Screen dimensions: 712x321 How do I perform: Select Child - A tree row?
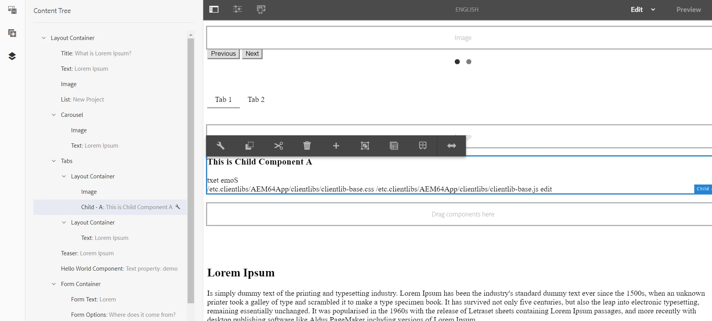[110, 207]
